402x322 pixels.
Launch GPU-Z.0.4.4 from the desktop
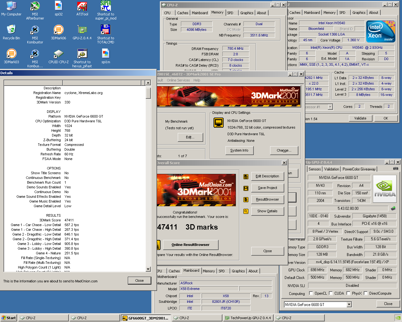[82, 33]
